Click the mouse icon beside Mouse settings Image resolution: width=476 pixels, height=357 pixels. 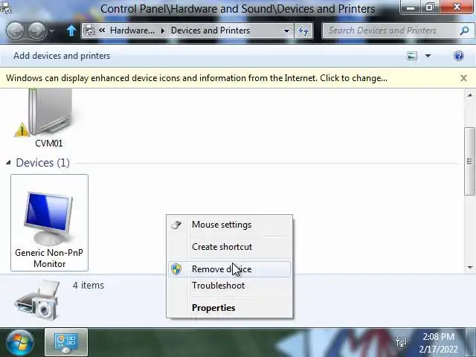[x=176, y=225]
